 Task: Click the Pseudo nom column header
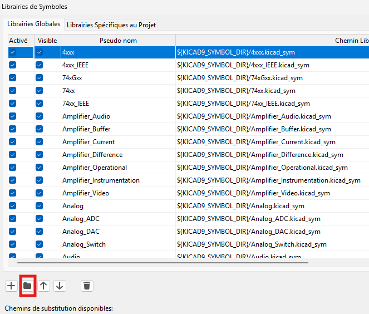click(x=118, y=41)
